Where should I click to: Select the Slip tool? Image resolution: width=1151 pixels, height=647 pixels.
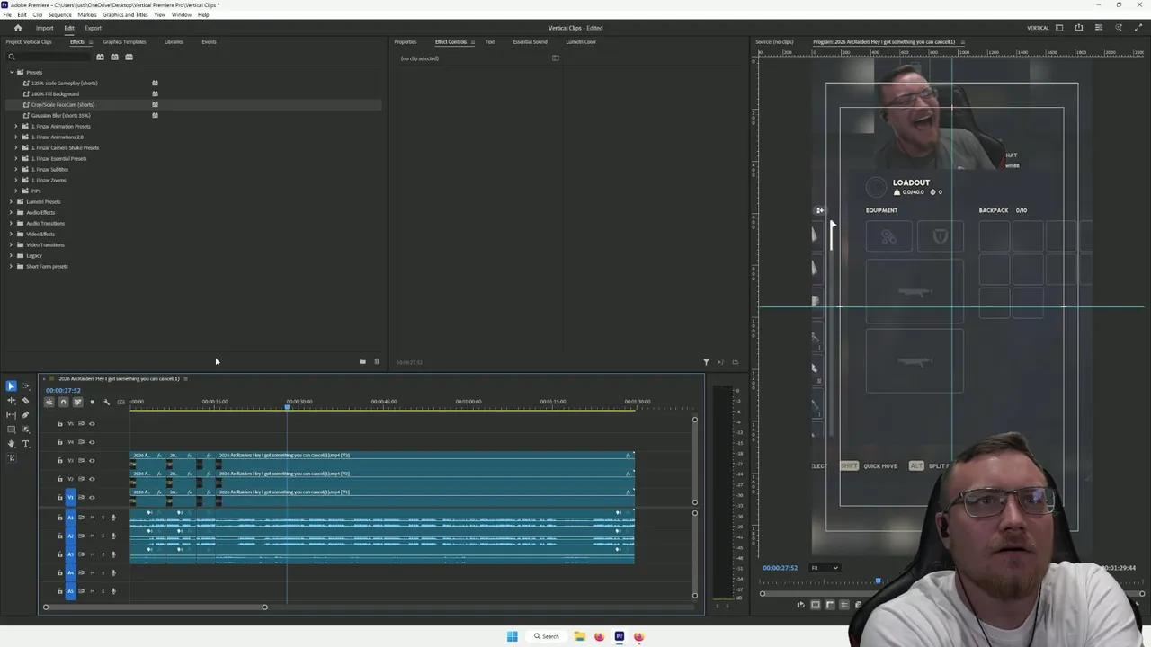tap(11, 414)
